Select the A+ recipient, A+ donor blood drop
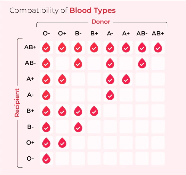The height and width of the screenshot is (175, 186). [x=126, y=80]
